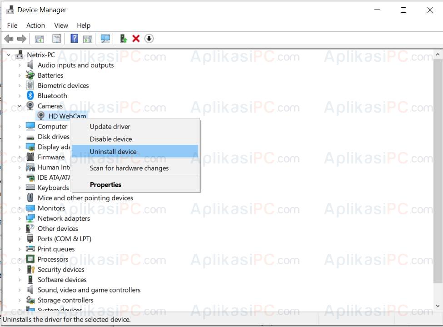Screen dimensions: 443x327
Task: Click the scrollbar up arrow
Action: tap(438, 54)
